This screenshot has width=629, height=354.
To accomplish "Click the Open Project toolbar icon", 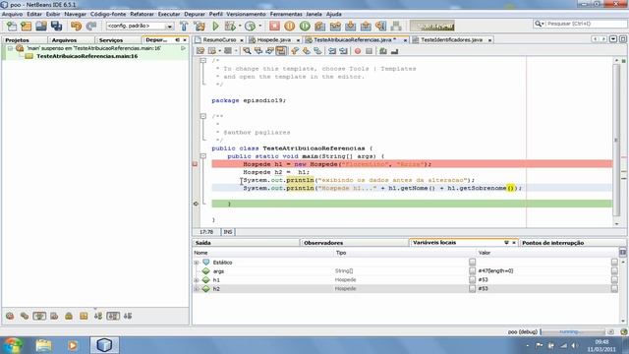I will (x=41, y=27).
